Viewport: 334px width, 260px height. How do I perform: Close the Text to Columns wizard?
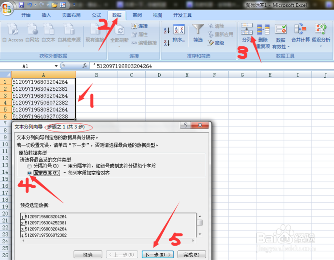coord(200,125)
